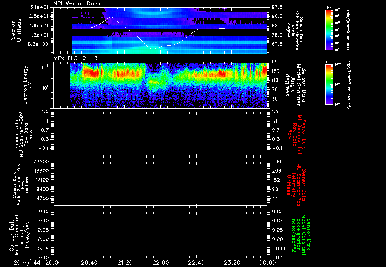Click the DEF color bar gradient
The height and width of the screenshot is (267, 386).
[329, 84]
